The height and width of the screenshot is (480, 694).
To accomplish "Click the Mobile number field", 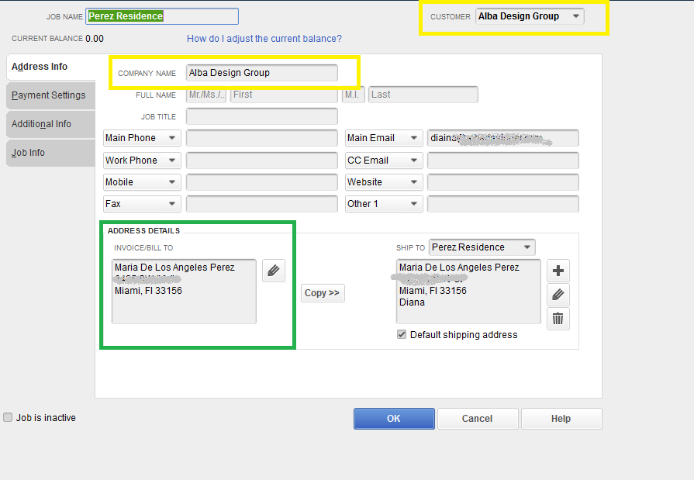I will [x=261, y=182].
